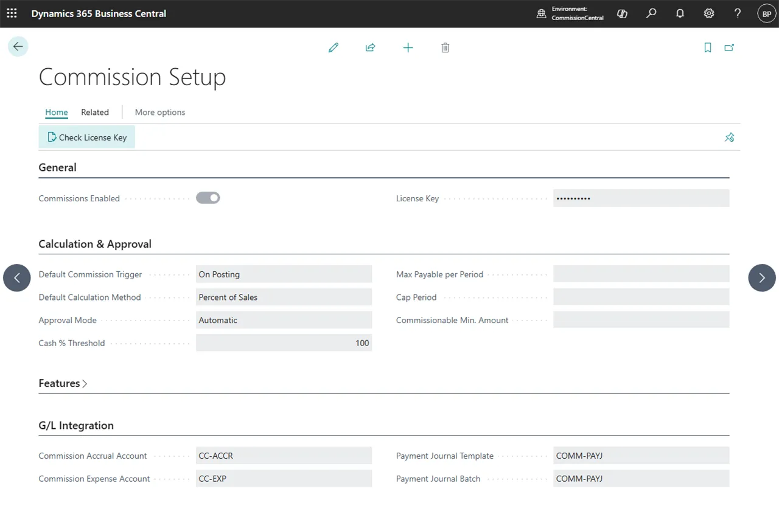Click the pin action bar icon

pyautogui.click(x=729, y=137)
